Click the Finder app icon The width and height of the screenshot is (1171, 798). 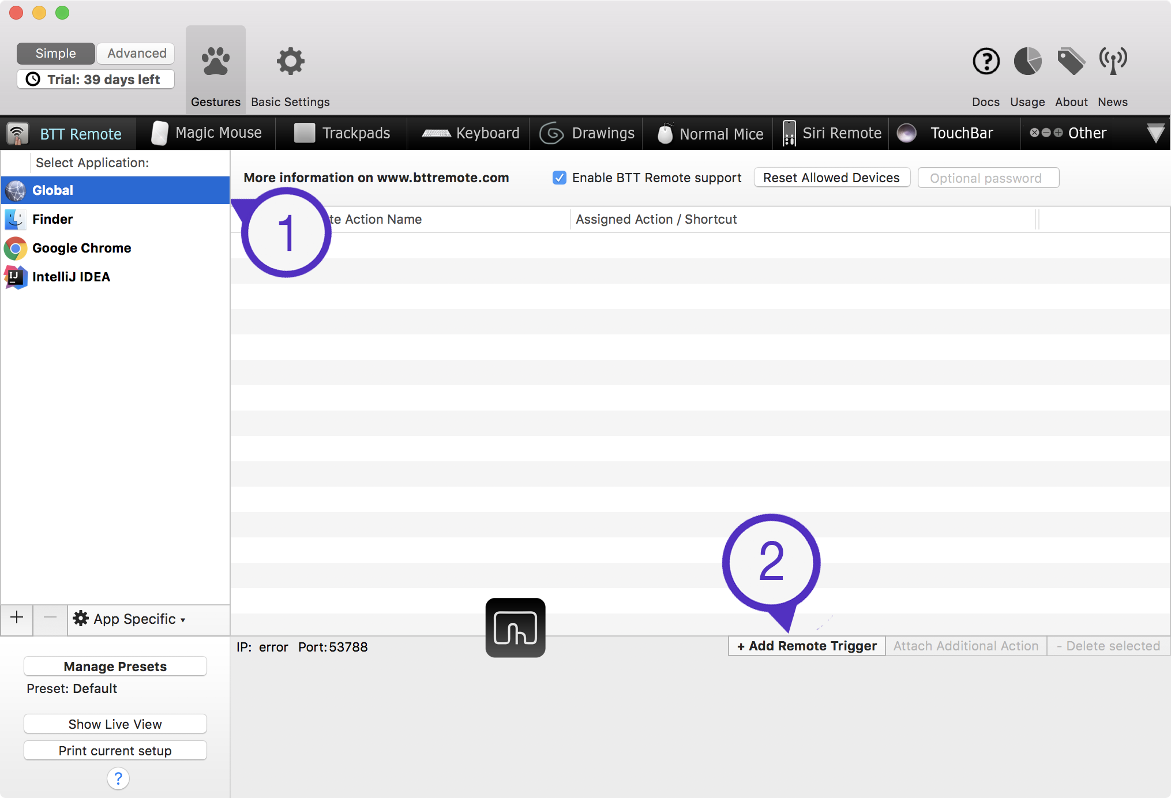click(x=16, y=220)
